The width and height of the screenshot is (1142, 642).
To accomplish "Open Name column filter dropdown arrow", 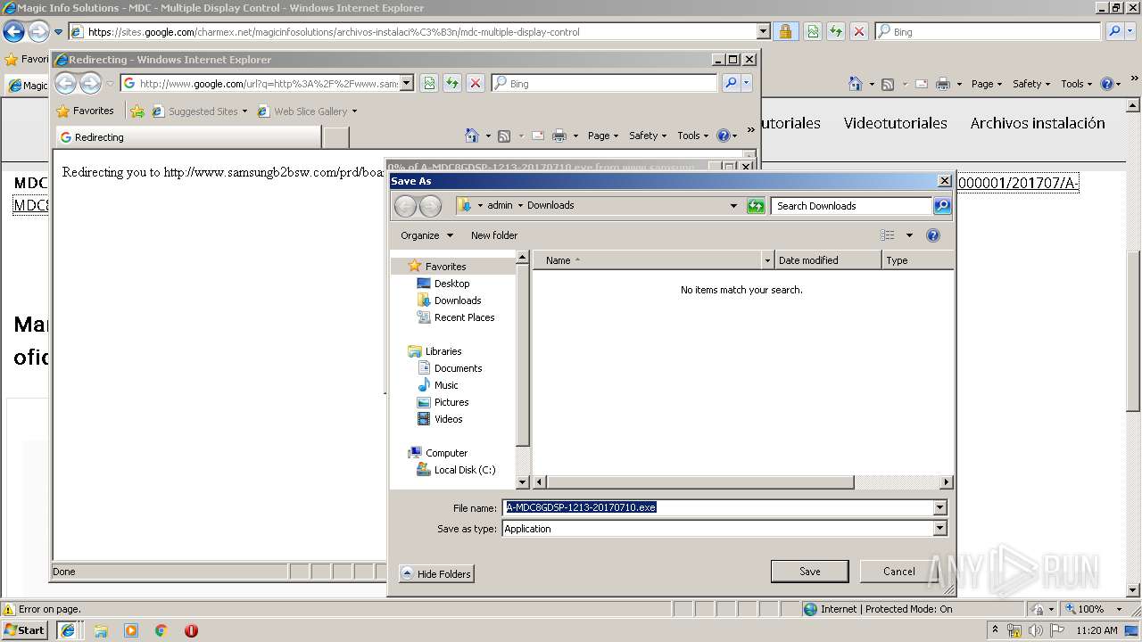I will [768, 260].
